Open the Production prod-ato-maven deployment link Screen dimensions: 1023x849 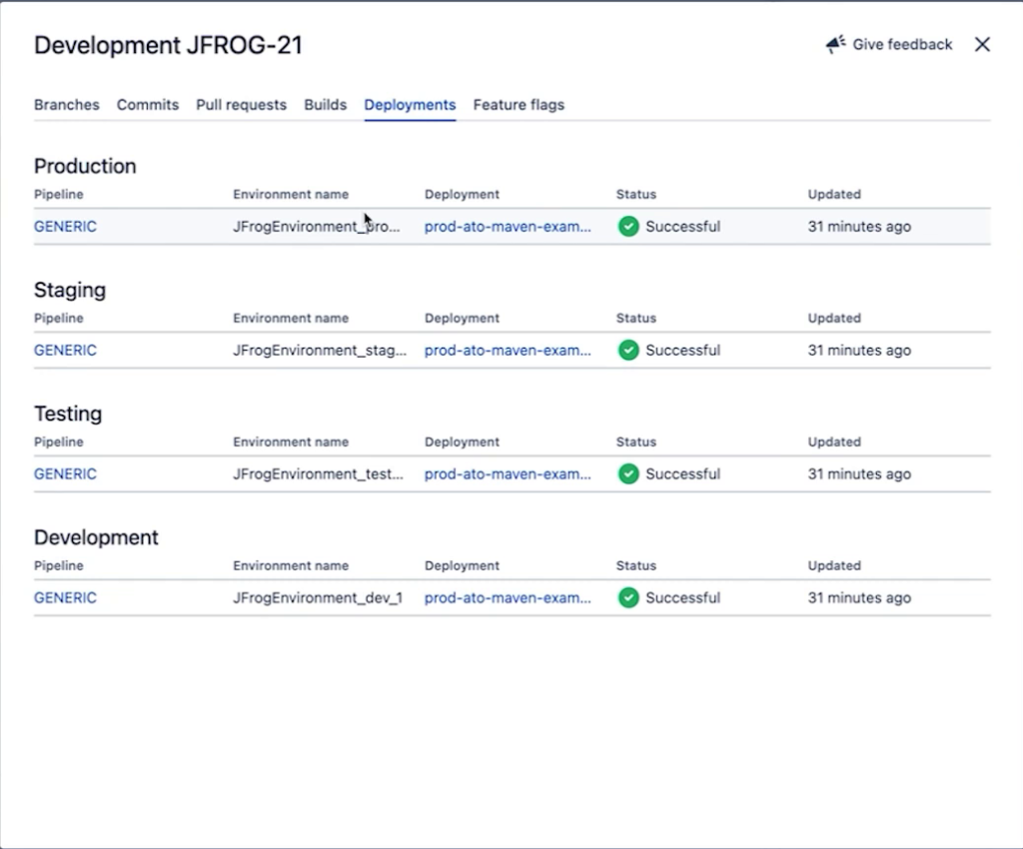pyautogui.click(x=508, y=227)
